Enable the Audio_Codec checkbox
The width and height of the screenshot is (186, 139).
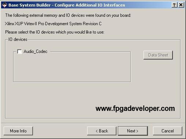click(x=19, y=51)
